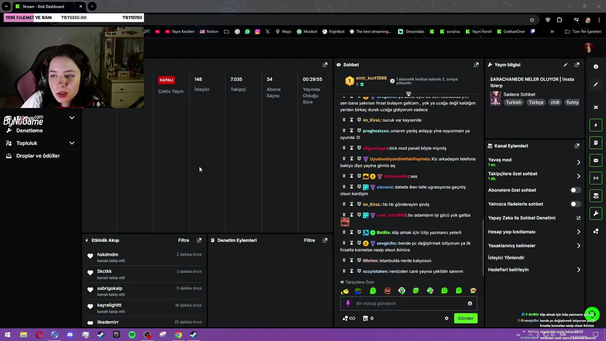606x341 pixels.
Task: Open Filtre in Etkinlik Akışı
Action: pos(184,240)
